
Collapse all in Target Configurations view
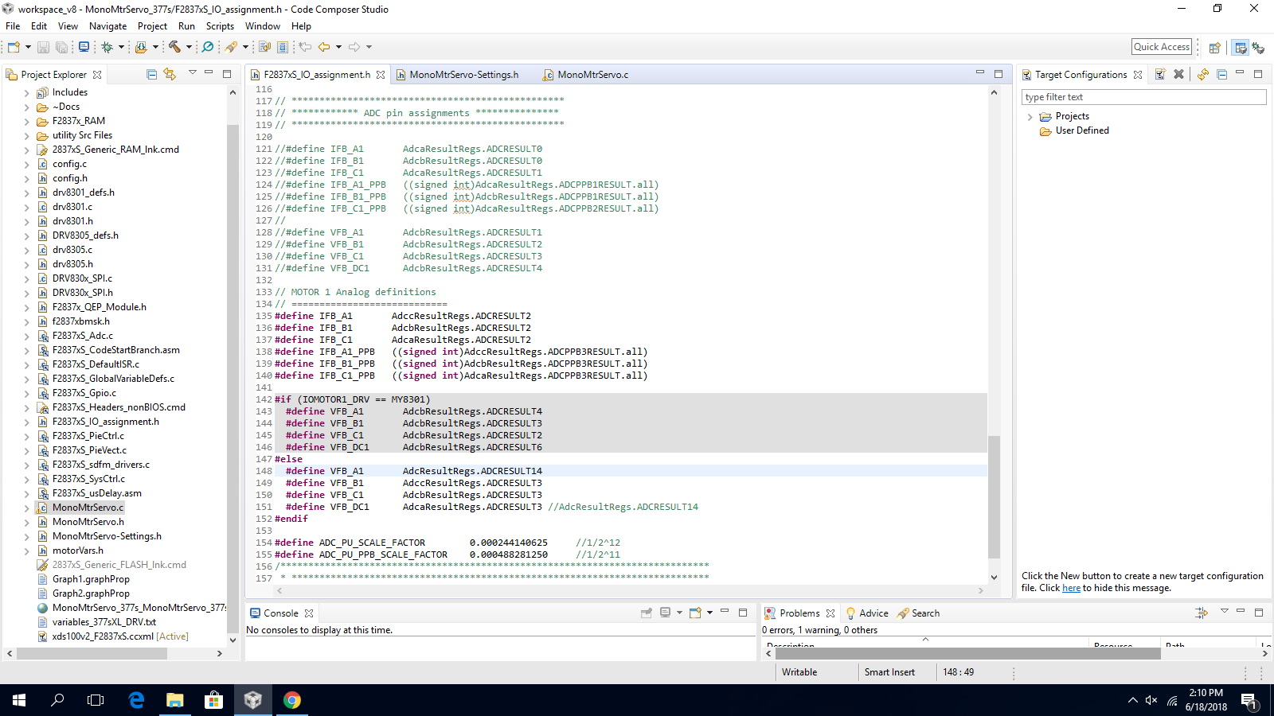[1221, 74]
